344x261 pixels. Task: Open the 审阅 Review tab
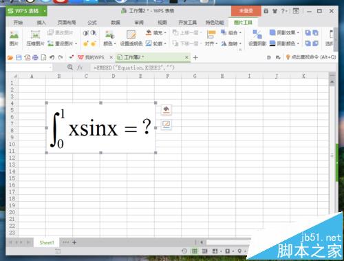(139, 22)
